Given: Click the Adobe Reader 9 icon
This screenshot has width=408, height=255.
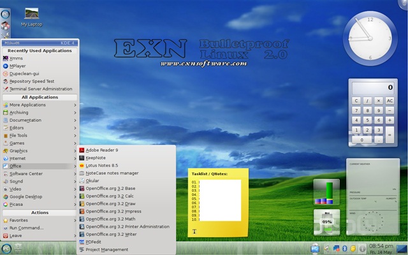Looking at the screenshot, I should coord(82,150).
